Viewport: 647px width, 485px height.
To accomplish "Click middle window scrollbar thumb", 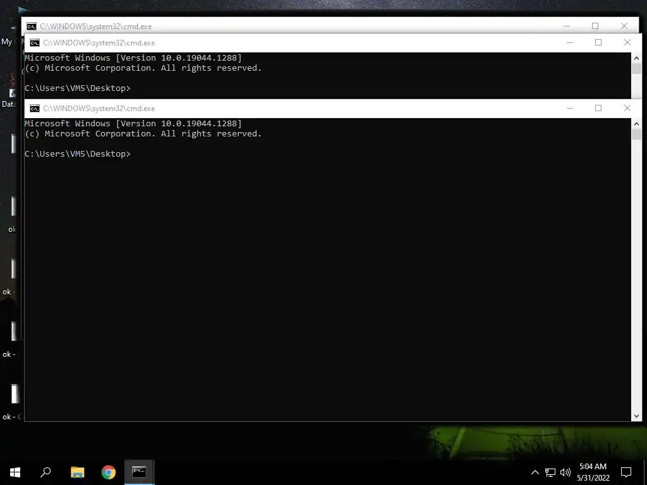I will coord(636,68).
